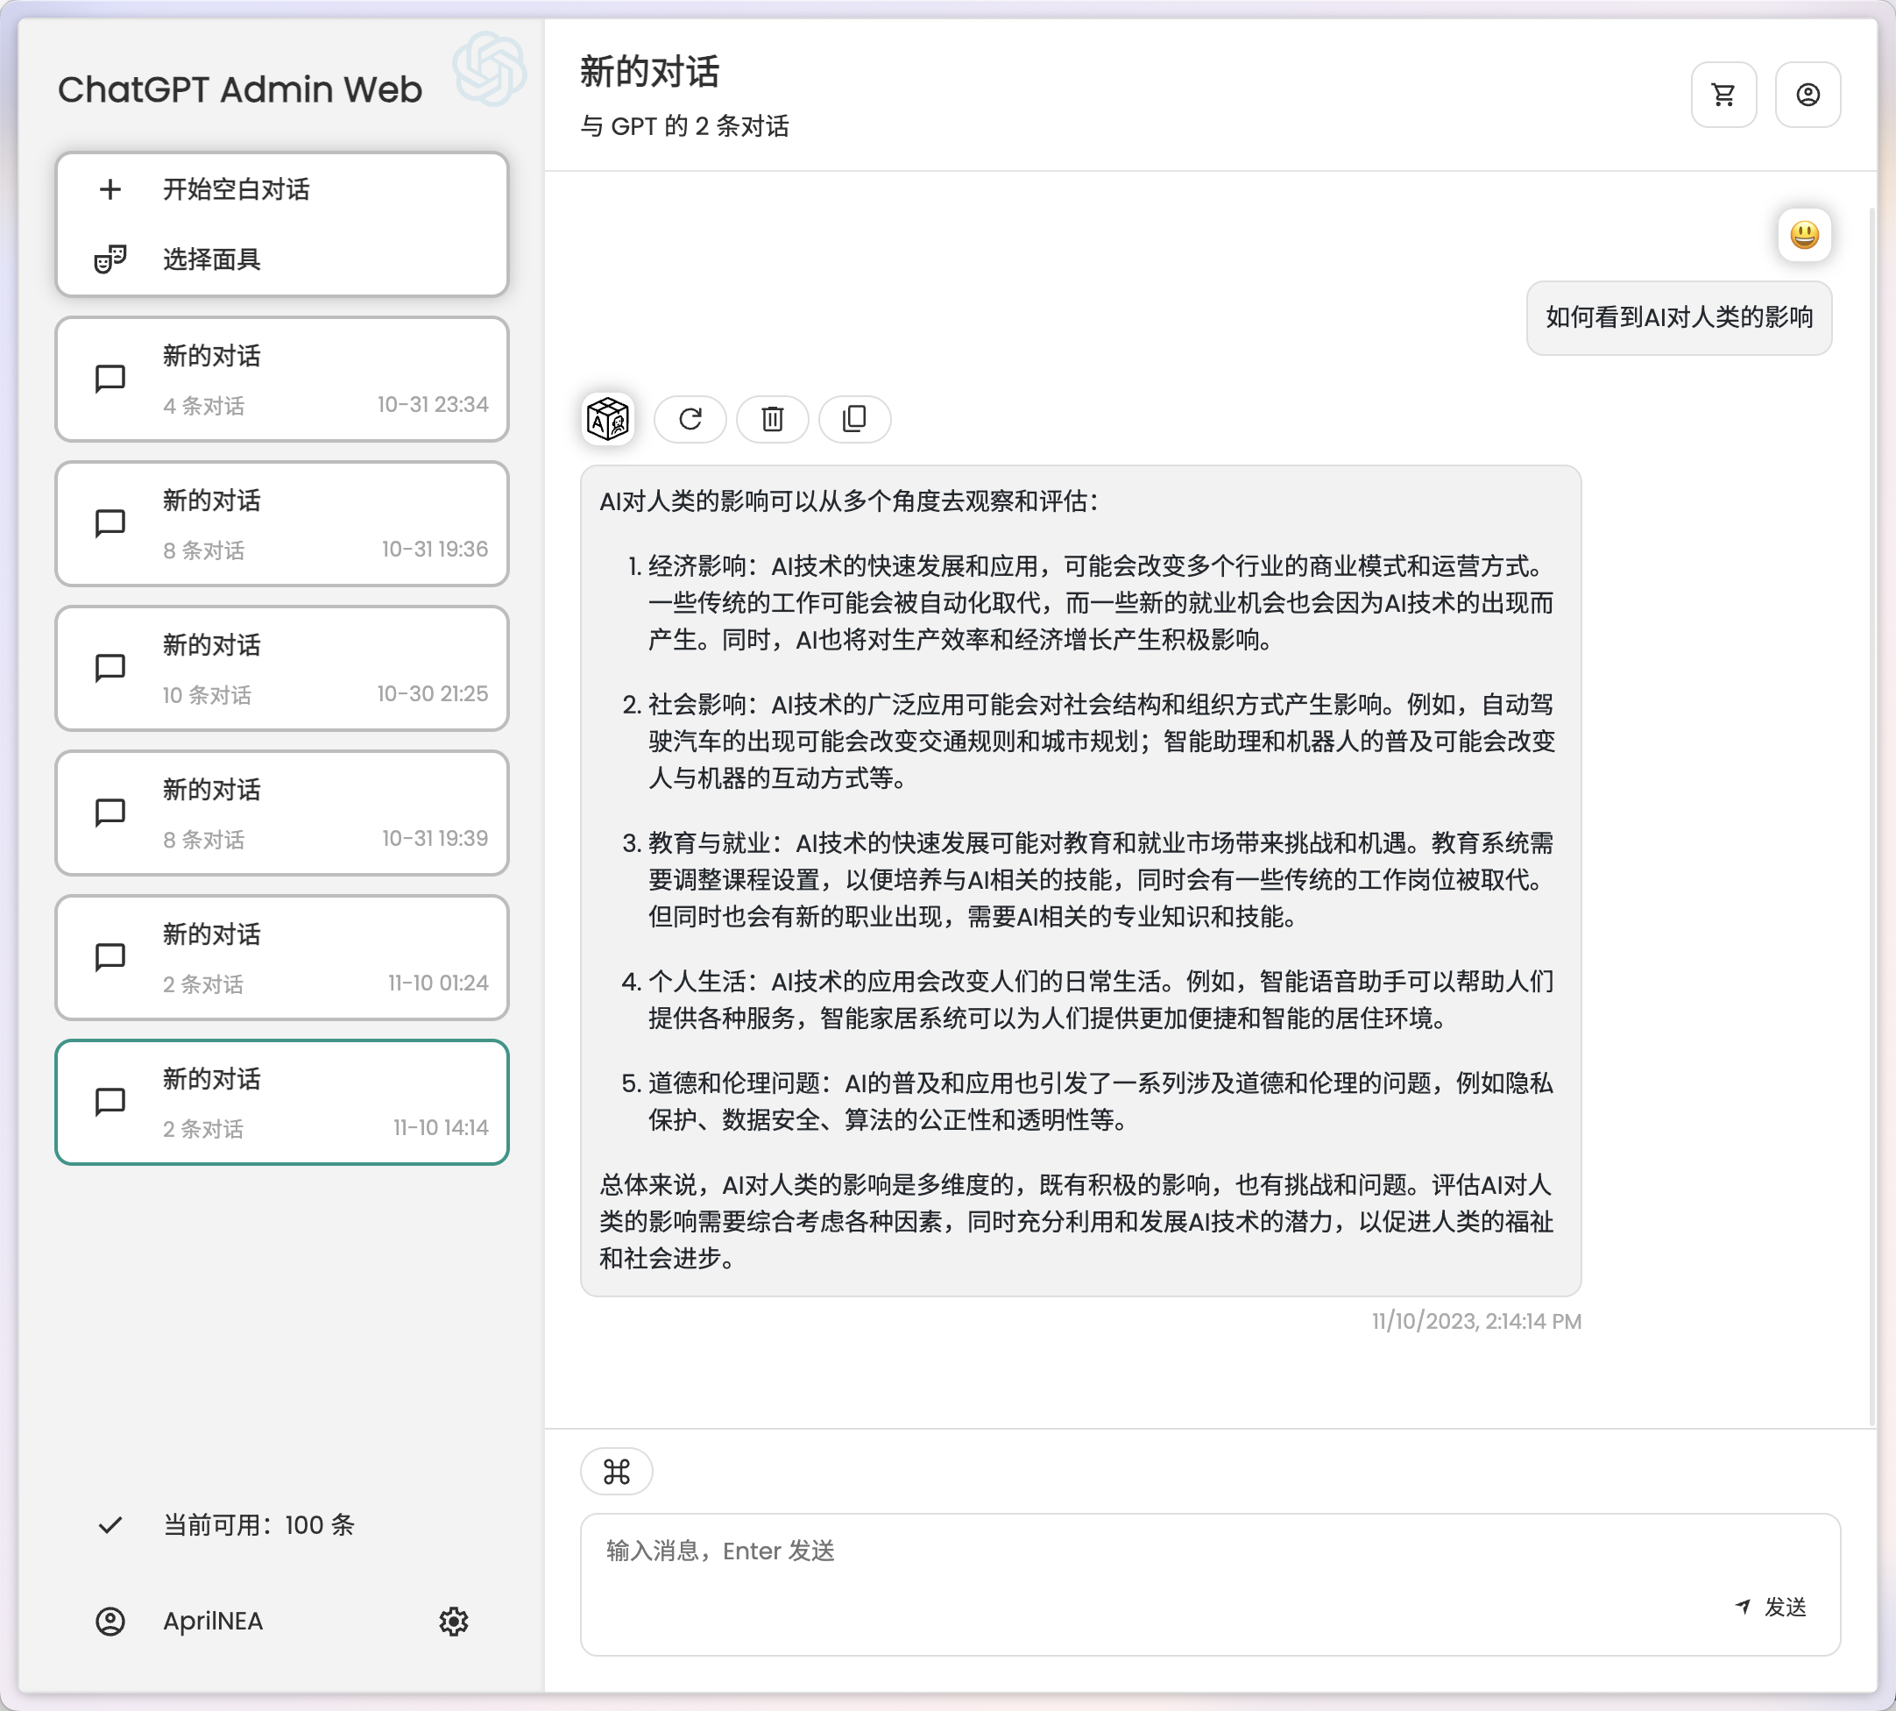
Task: Copy the response with copy icon
Action: pos(854,419)
